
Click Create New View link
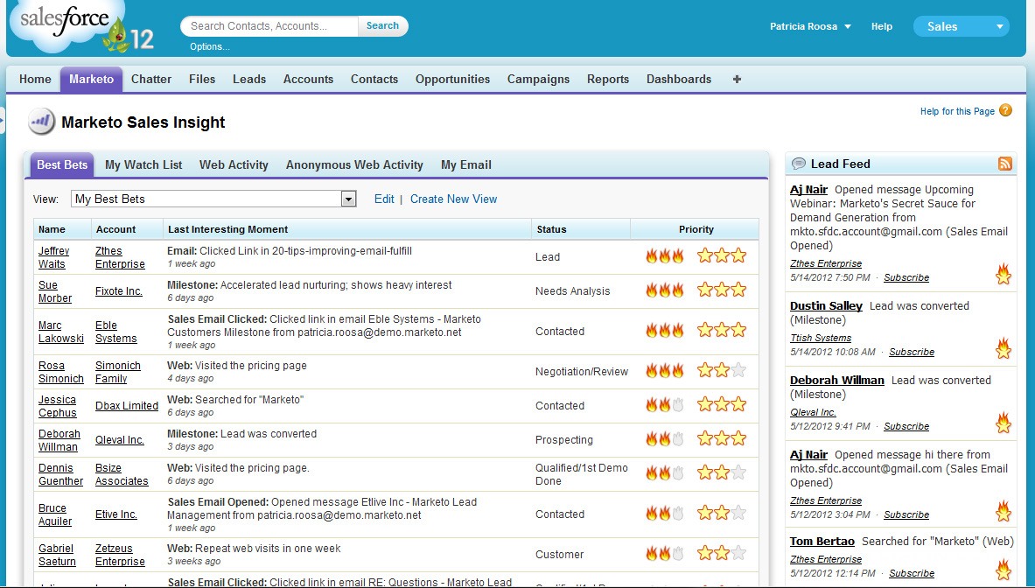tap(453, 199)
